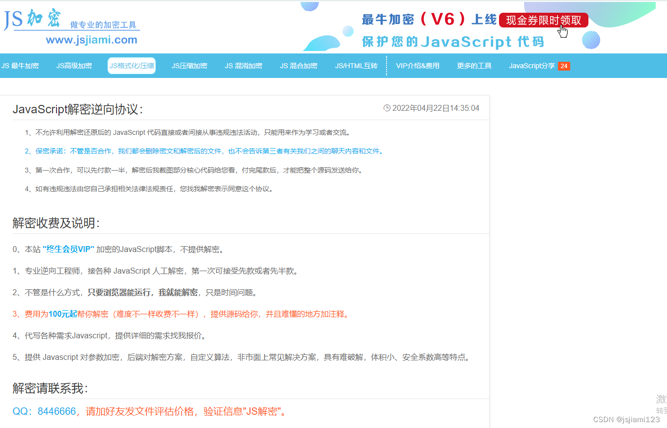
Task: Switch to the "JS格式化/压缩" tab
Action: 131,65
